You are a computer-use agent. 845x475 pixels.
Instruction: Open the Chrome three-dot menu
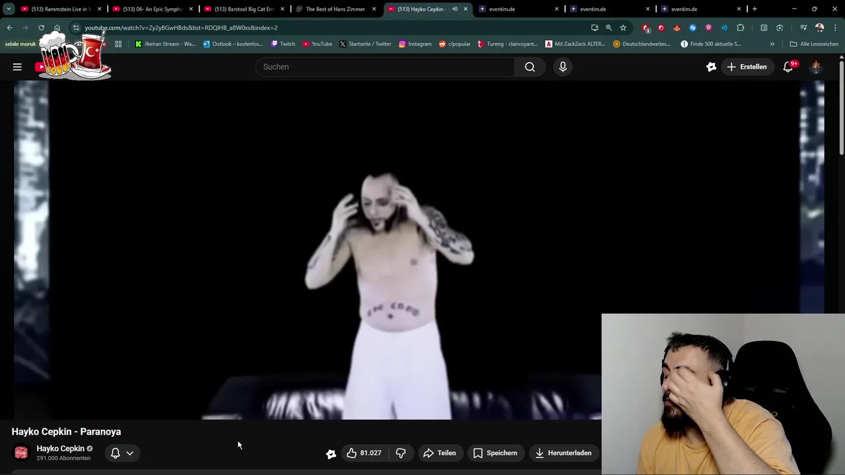click(834, 28)
